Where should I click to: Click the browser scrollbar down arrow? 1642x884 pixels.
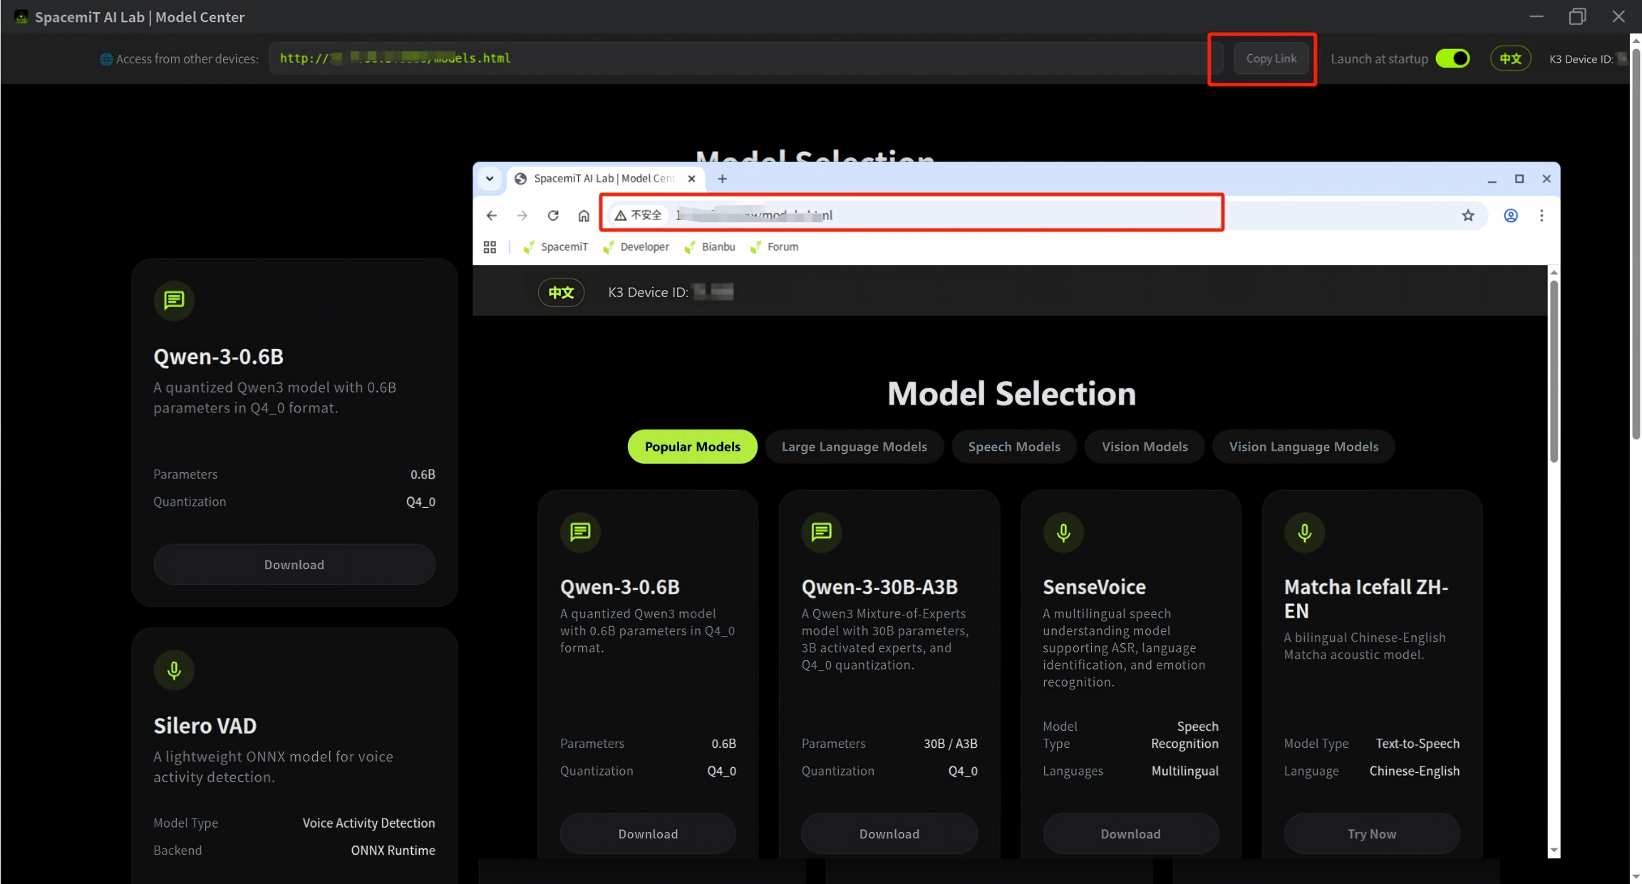click(x=1554, y=851)
